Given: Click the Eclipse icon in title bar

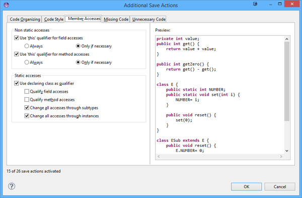Looking at the screenshot, I should coord(6,5).
